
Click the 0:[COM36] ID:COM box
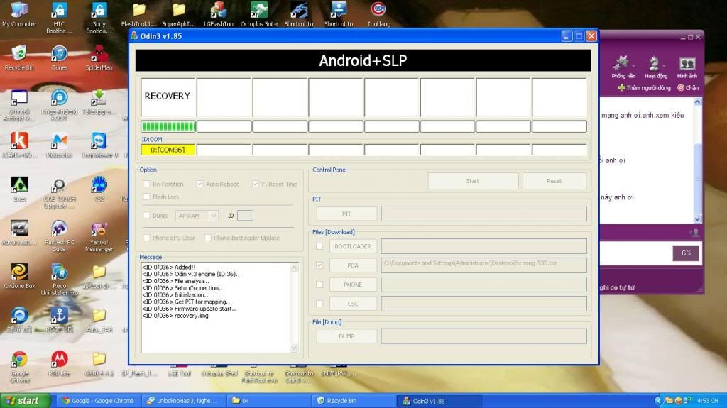[x=168, y=150]
